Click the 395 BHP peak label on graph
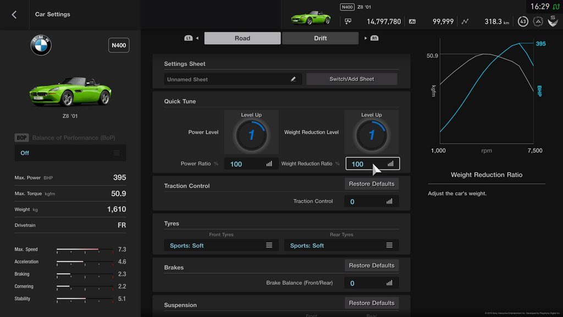The height and width of the screenshot is (317, 563). 541,44
